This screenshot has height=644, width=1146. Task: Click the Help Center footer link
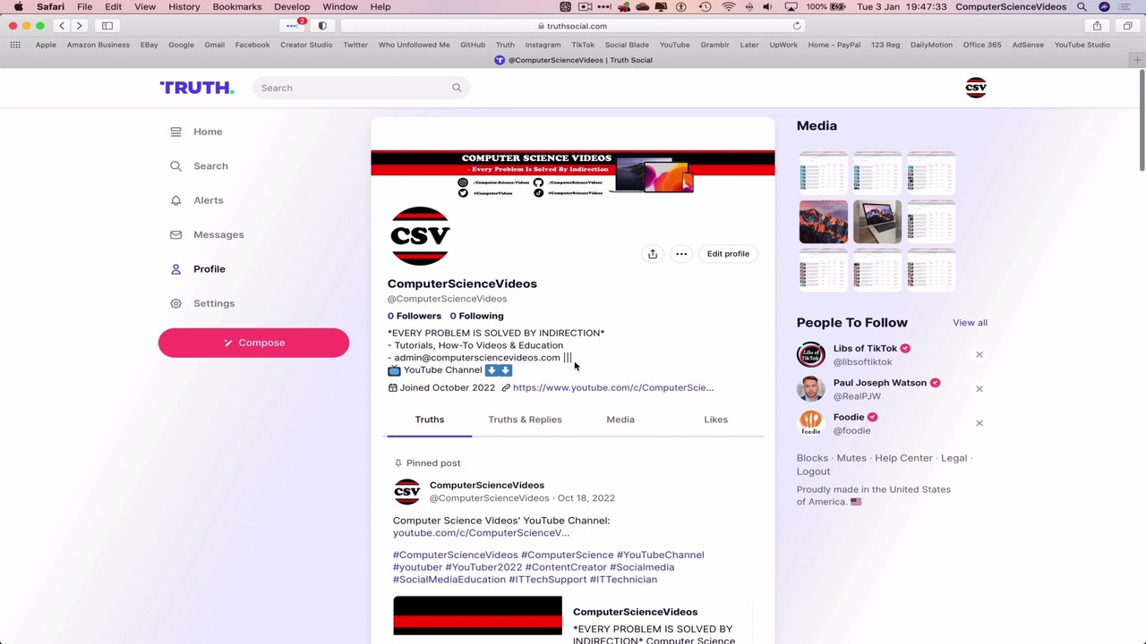coord(903,458)
